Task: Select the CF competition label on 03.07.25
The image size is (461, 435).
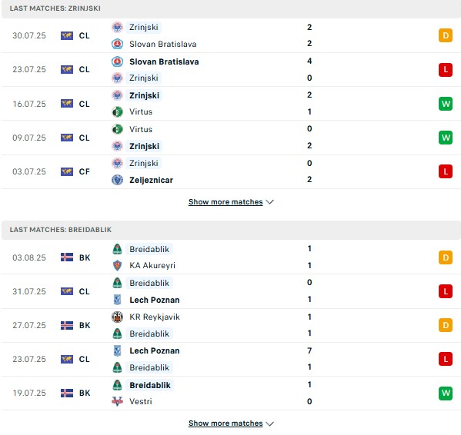Action: pyautogui.click(x=84, y=171)
